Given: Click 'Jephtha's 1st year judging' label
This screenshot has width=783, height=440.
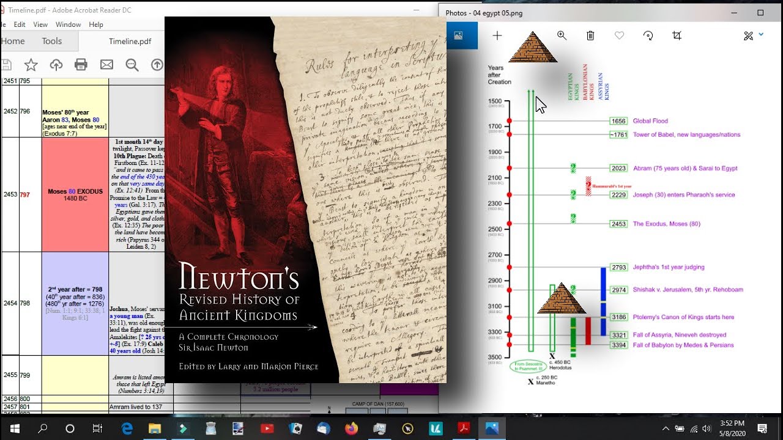Looking at the screenshot, I should (x=669, y=267).
